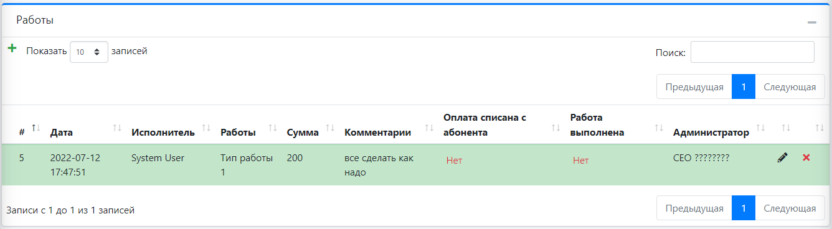Click into the Поиск search field

click(752, 52)
